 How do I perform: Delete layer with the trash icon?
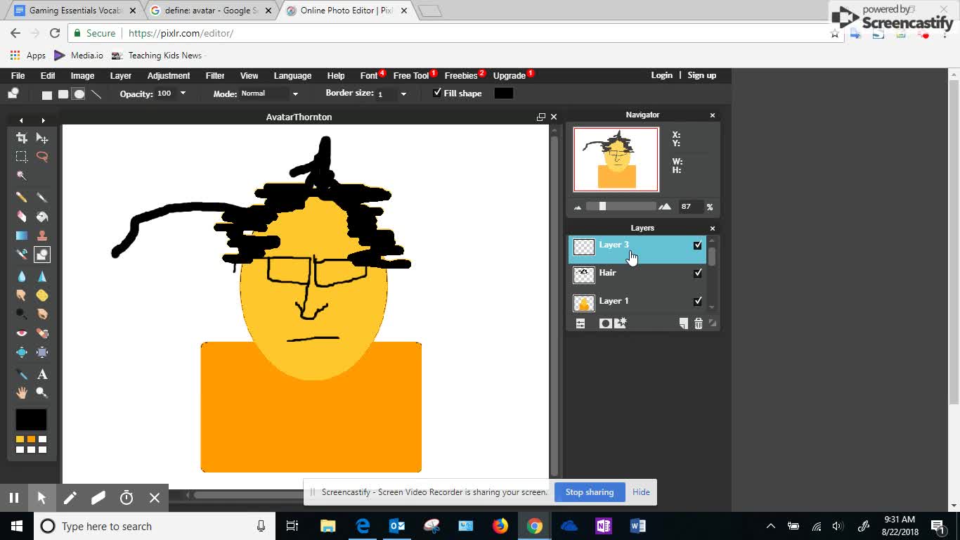pos(698,323)
